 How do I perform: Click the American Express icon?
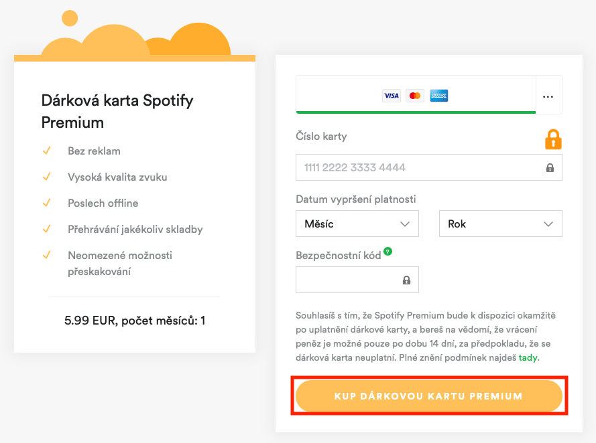click(439, 96)
